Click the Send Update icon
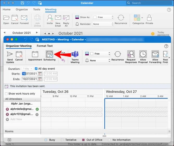174x146 pixels. click(10, 54)
